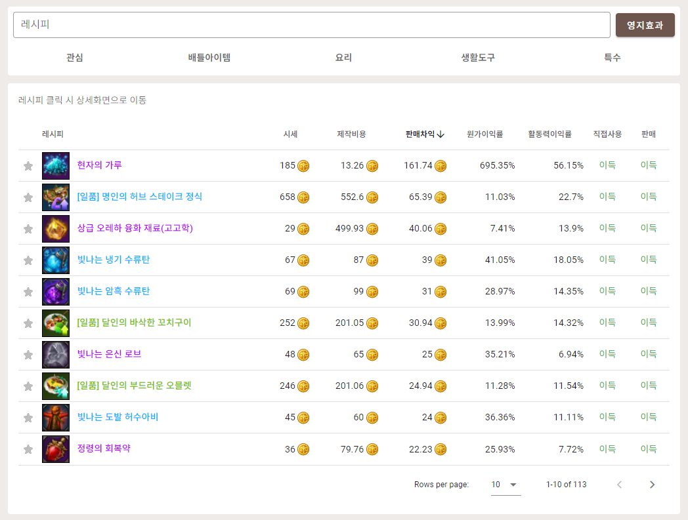Click the gold coin icon beside 185

[303, 165]
